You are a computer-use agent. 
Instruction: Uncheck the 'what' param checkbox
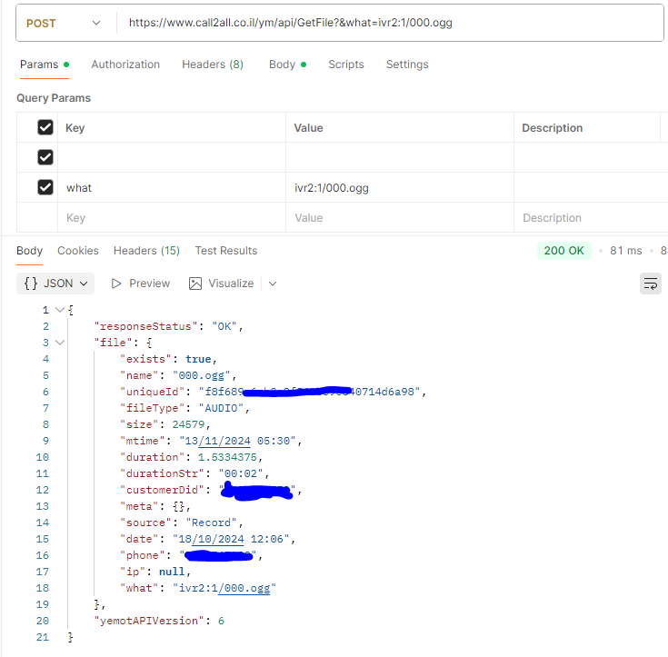(x=45, y=188)
